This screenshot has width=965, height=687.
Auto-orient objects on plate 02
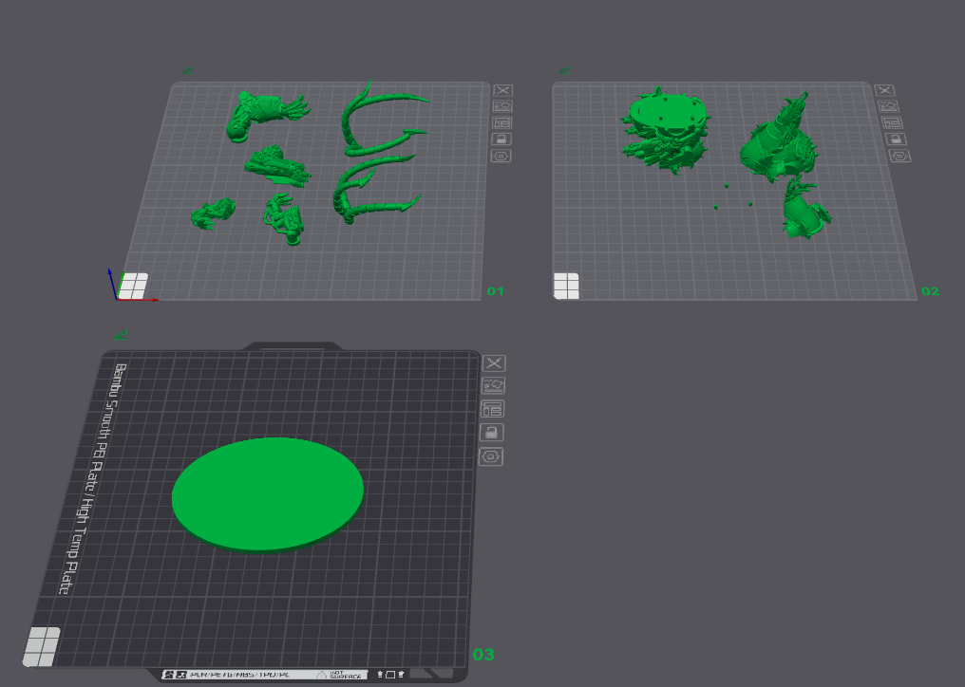pos(887,106)
